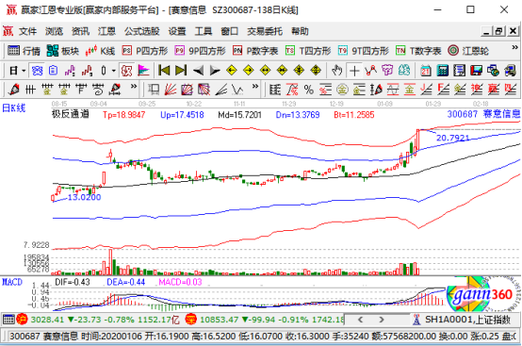
Task: Open the 江恩 menu
Action: click(x=106, y=31)
